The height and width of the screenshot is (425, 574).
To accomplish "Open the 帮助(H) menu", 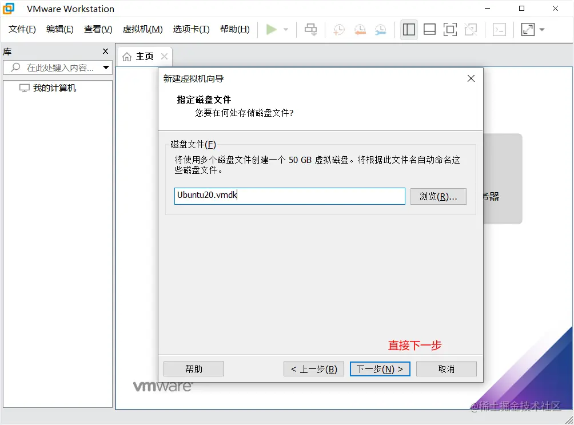I will [234, 29].
